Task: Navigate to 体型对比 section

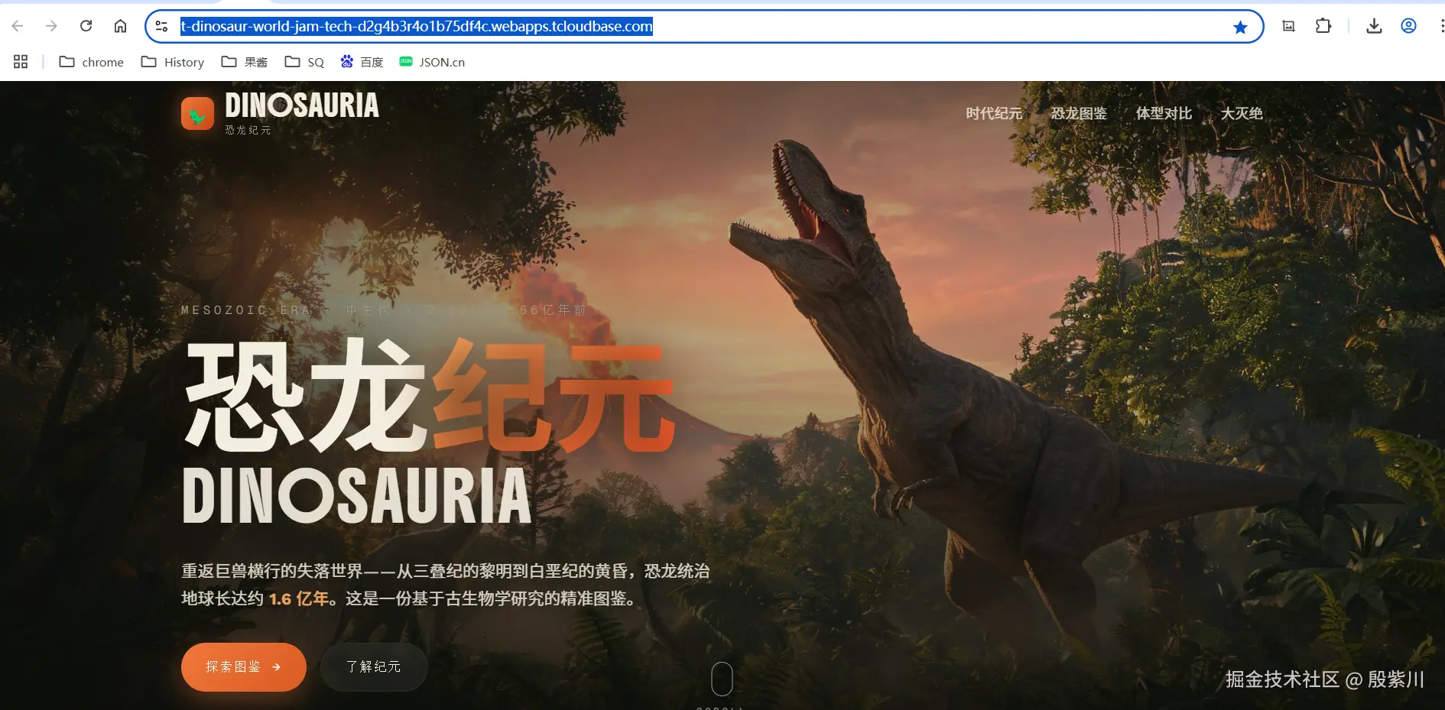Action: (x=1164, y=113)
